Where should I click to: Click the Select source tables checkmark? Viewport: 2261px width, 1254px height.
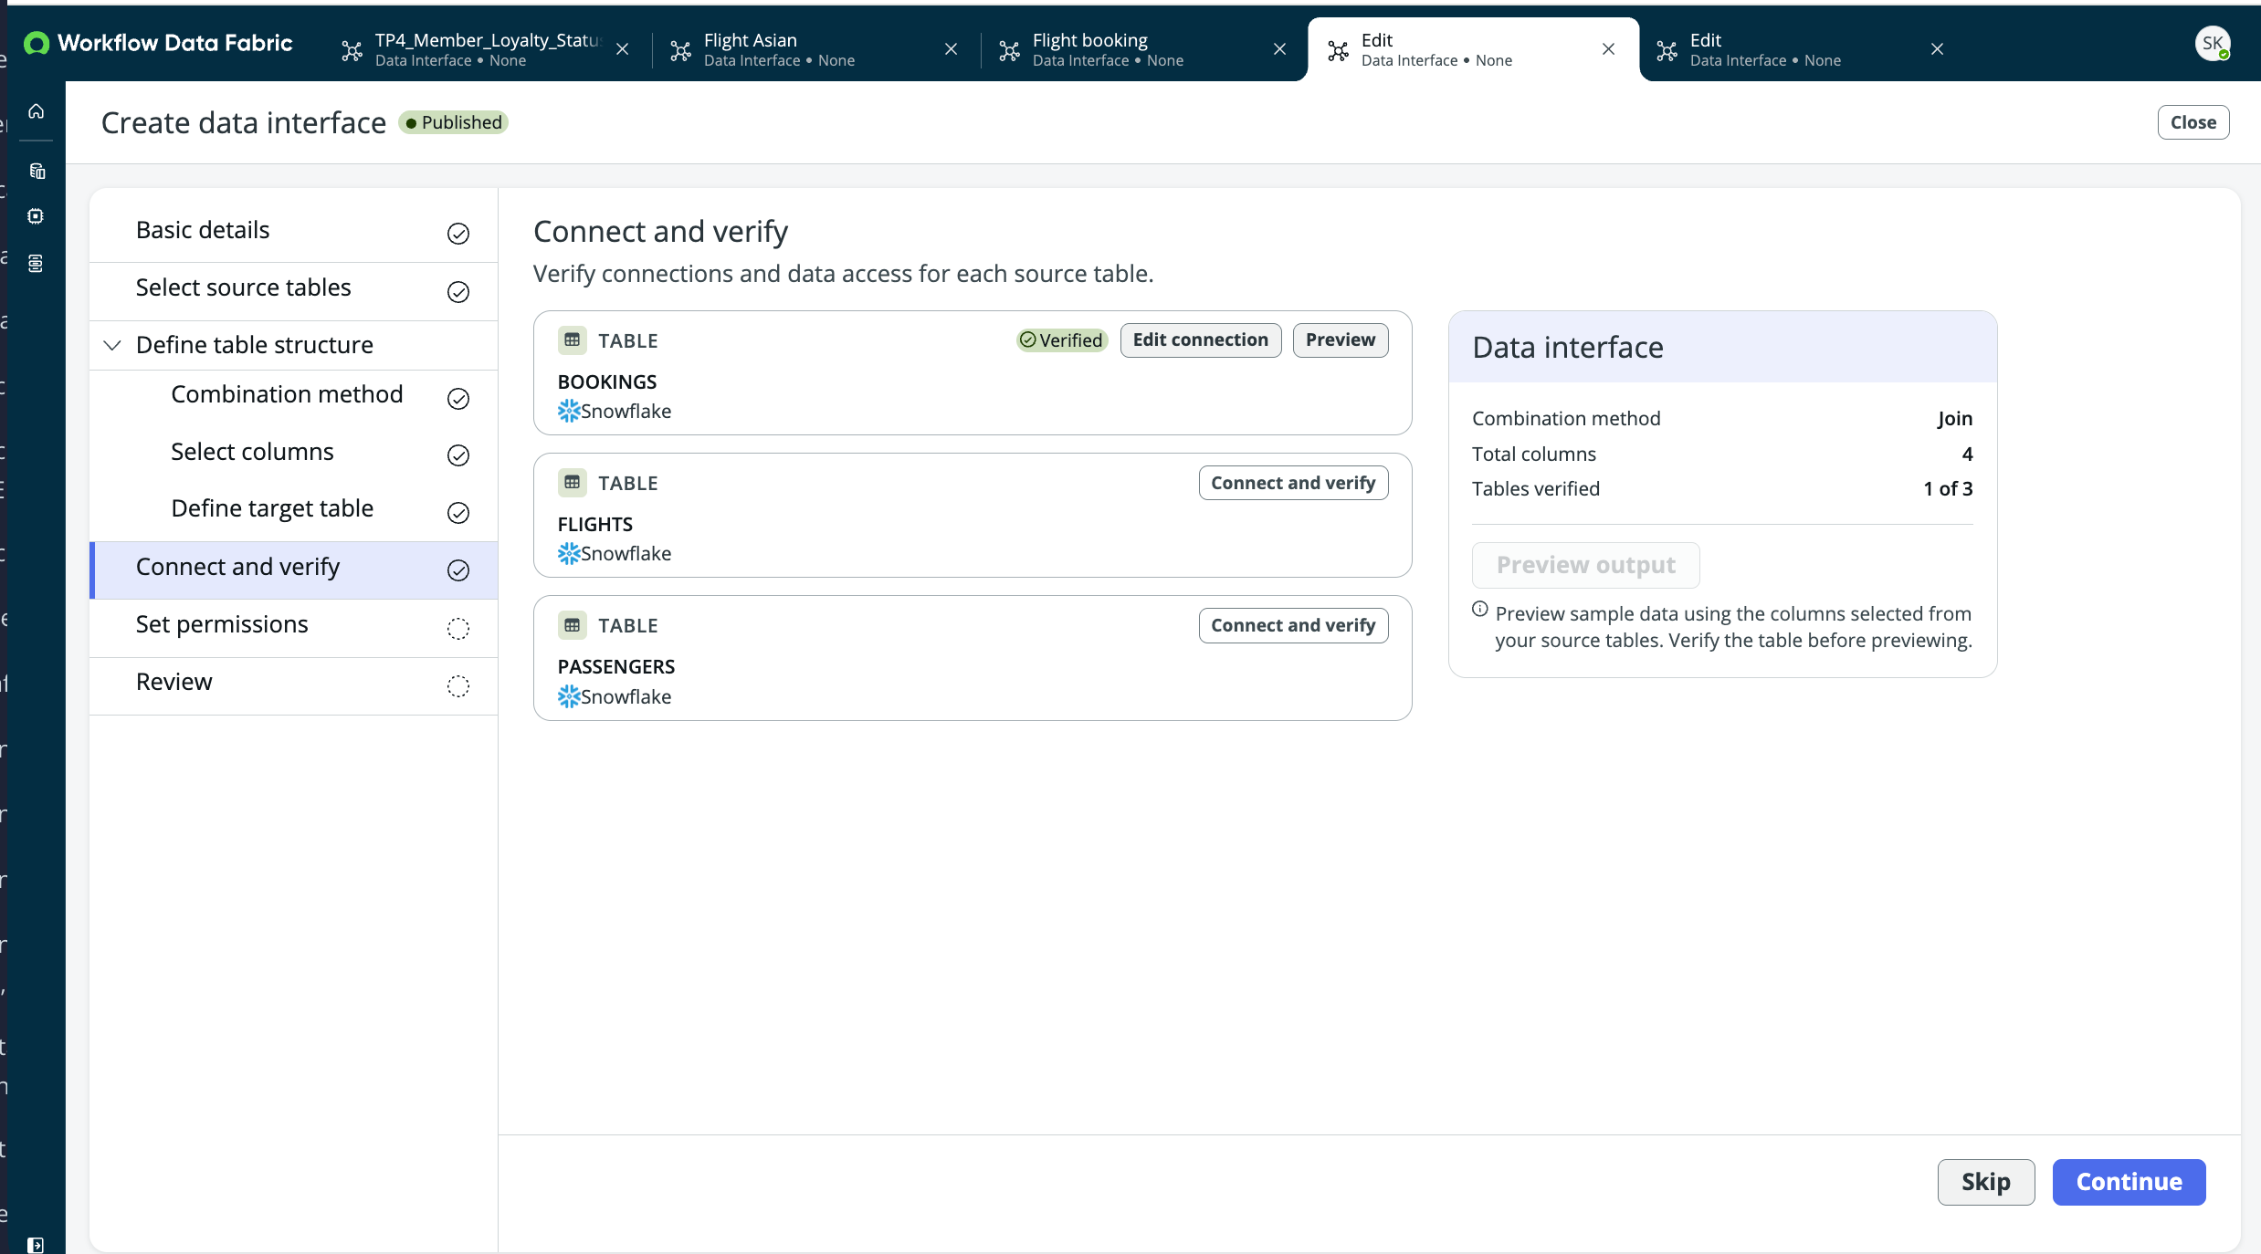click(x=458, y=291)
